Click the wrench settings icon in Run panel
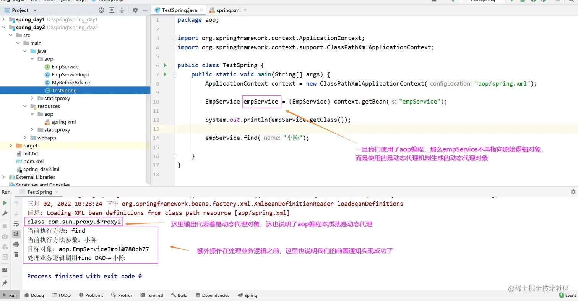578x301 pixels. click(x=5, y=213)
